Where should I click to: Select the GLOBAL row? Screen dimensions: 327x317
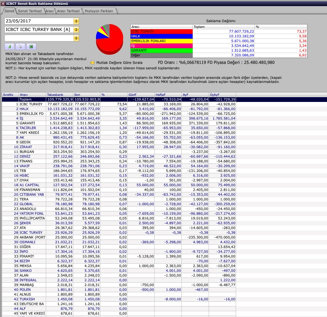click(x=119, y=204)
